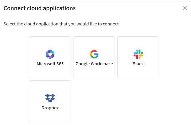Click the "Slack" text label
191x125 pixels.
point(138,64)
